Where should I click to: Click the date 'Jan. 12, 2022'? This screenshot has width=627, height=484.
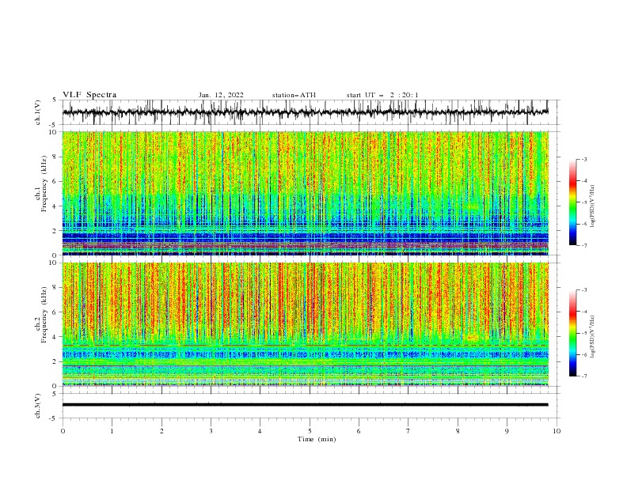221,95
